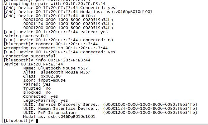Click the 'Connection successful' message line
This screenshot has width=208, height=125.
click(29, 56)
